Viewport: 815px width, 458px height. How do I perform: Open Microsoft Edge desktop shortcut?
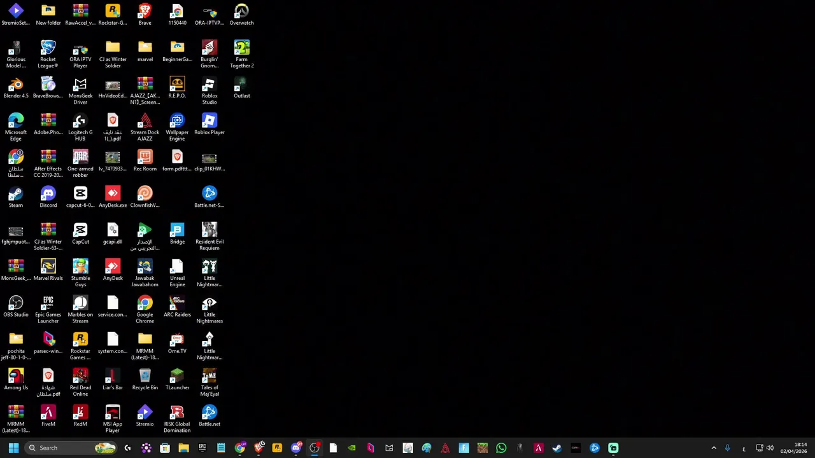16,127
